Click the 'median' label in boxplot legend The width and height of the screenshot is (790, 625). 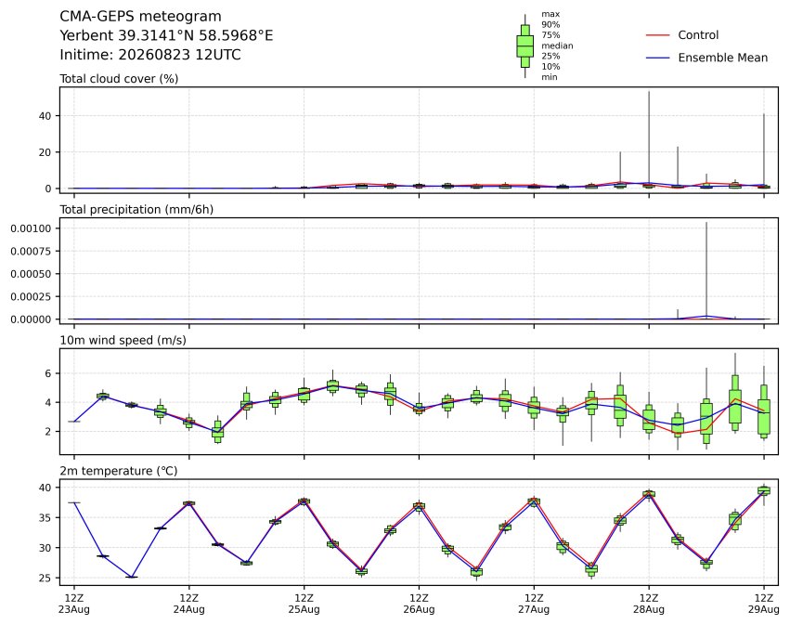pos(557,46)
